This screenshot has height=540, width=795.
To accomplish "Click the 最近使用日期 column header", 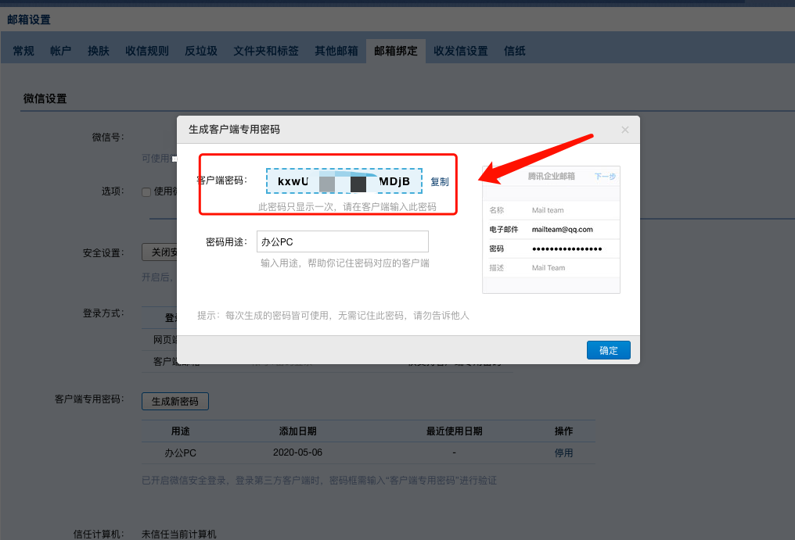I will click(455, 431).
